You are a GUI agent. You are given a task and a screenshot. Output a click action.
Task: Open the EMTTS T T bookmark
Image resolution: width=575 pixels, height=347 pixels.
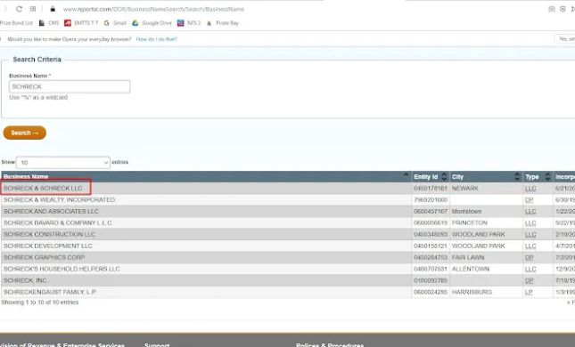coord(81,23)
